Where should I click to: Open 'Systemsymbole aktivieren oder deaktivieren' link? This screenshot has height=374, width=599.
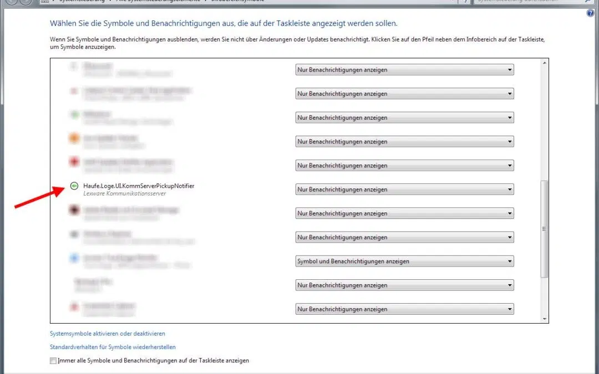pyautogui.click(x=108, y=334)
